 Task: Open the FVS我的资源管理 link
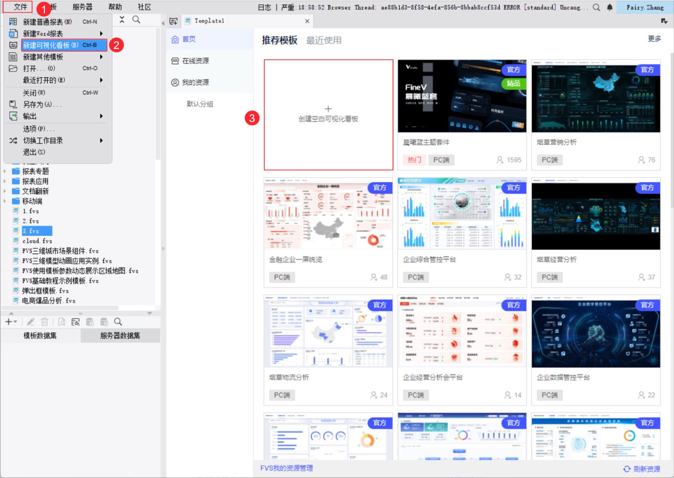(286, 468)
